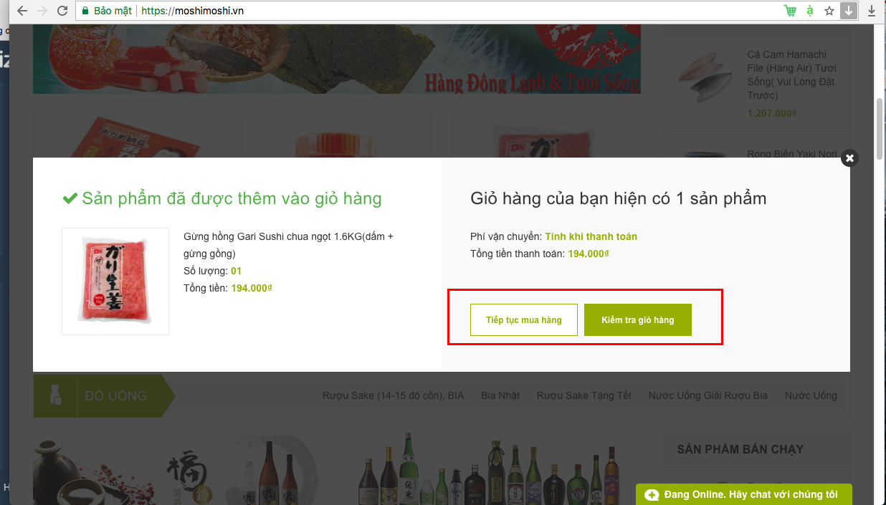The height and width of the screenshot is (505, 886).
Task: Click 'Tiếp tục mua hàng' button
Action: [x=524, y=319]
